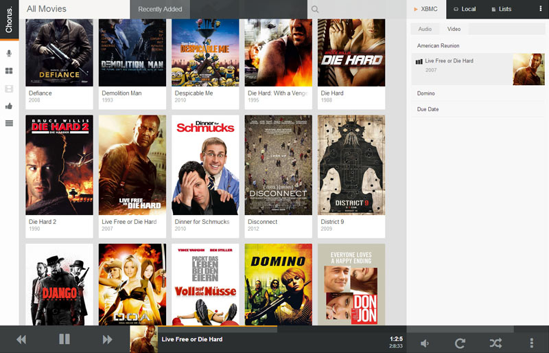Click the Defiance title link

tap(40, 93)
